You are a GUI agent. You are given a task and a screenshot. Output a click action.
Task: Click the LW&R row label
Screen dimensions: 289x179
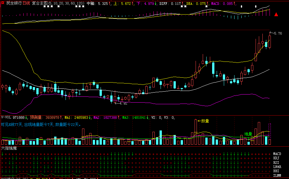277,167
